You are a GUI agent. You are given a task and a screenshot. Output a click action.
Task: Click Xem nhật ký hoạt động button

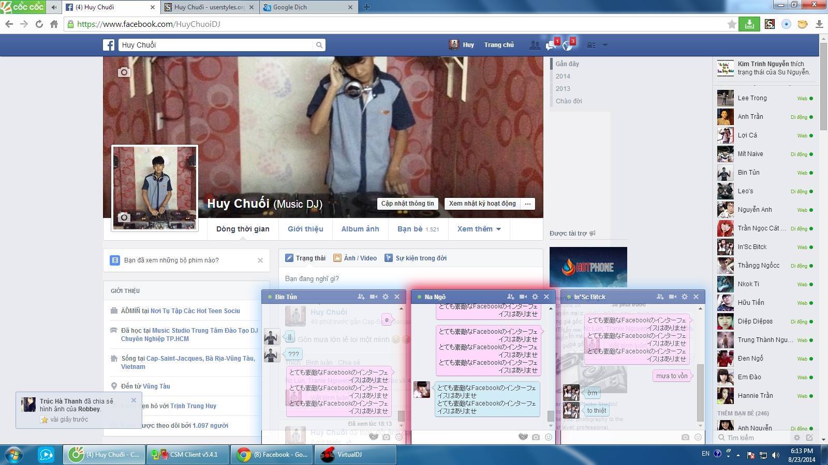click(x=482, y=204)
